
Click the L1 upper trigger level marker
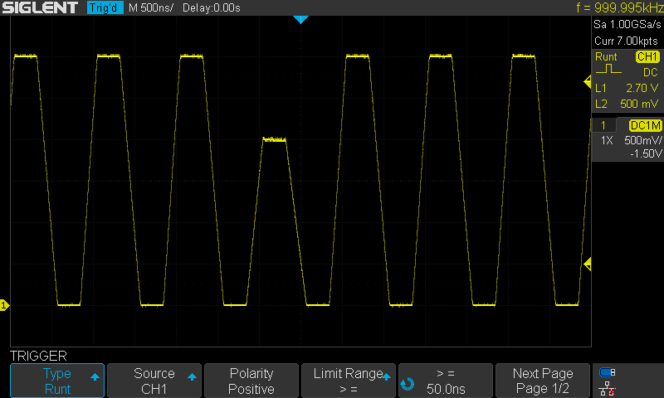pyautogui.click(x=588, y=81)
